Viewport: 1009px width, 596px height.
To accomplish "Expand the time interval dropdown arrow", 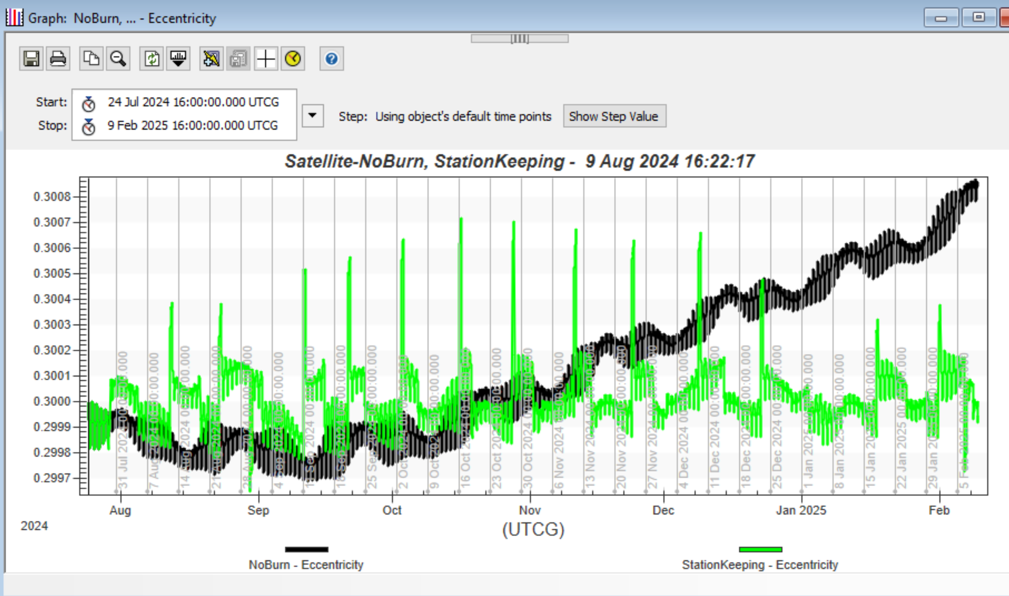I will (313, 116).
